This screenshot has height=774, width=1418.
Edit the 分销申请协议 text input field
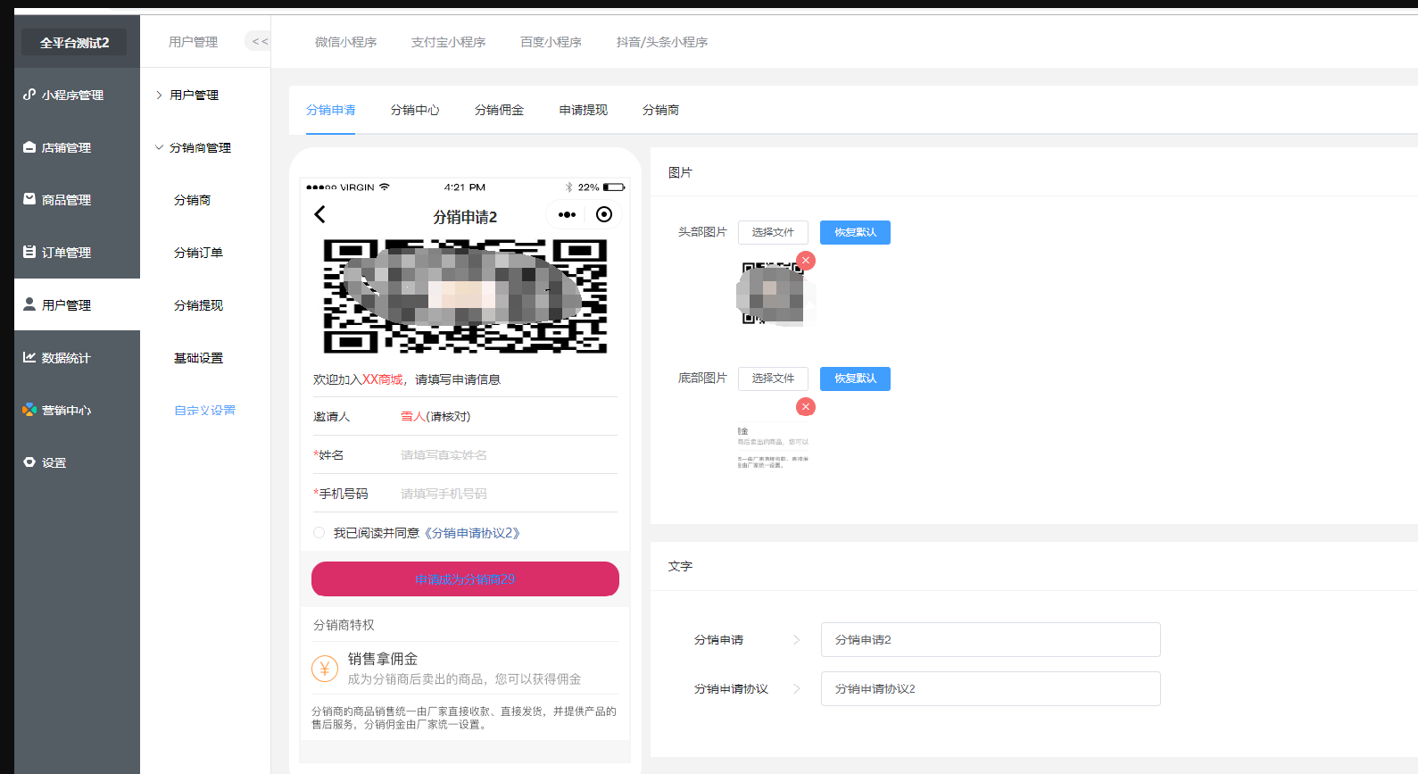(x=991, y=689)
